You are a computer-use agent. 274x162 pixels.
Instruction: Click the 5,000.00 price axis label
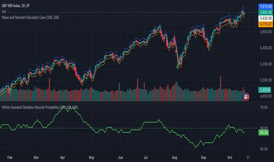click(x=266, y=80)
